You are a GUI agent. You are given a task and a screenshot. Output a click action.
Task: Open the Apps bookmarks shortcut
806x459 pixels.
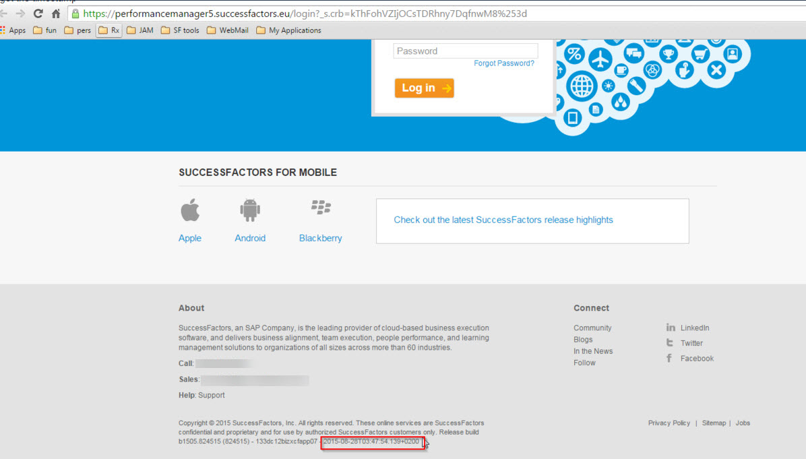point(13,30)
